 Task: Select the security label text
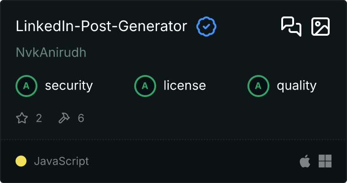point(69,86)
